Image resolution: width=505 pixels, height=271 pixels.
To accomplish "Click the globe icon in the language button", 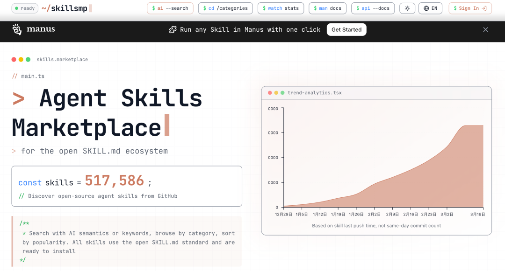I will pyautogui.click(x=426, y=8).
